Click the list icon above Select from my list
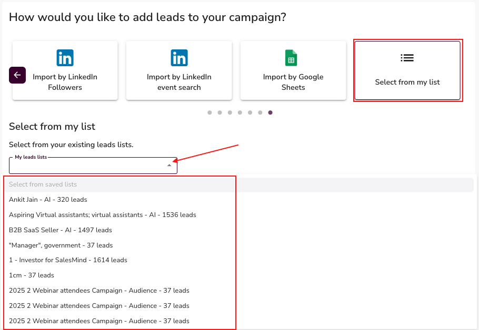Screen dimensions: 479x330 407,58
